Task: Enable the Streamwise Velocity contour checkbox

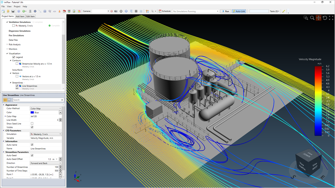Action: 17,64
